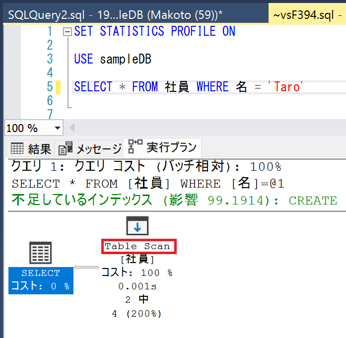
Task: Open the 100 % zoom dropdown
Action: coord(58,128)
